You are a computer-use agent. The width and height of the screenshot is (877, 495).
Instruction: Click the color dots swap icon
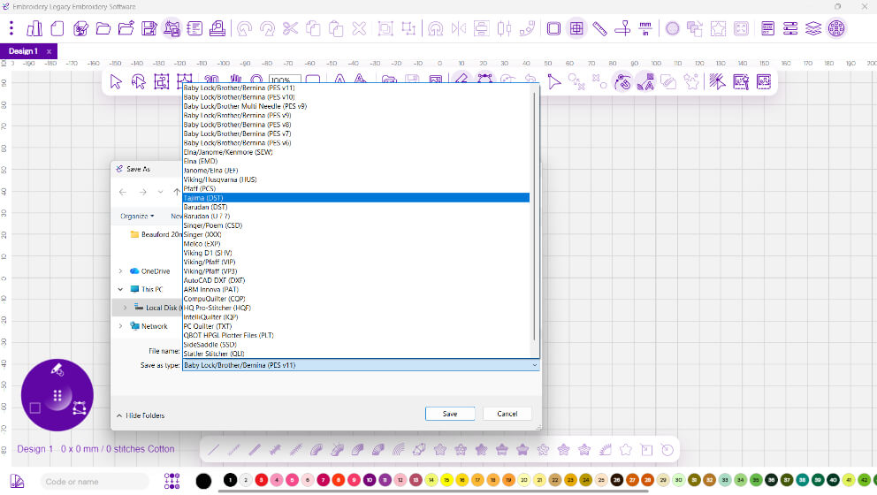click(172, 481)
